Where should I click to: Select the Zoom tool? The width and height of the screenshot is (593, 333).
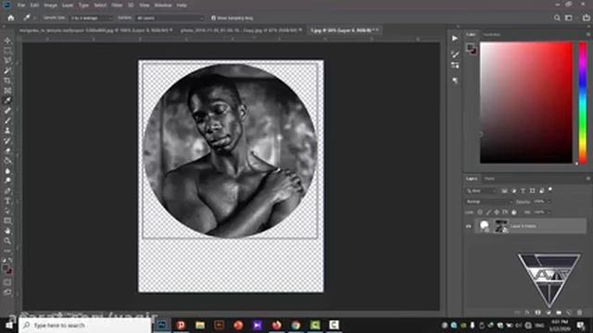[7, 240]
